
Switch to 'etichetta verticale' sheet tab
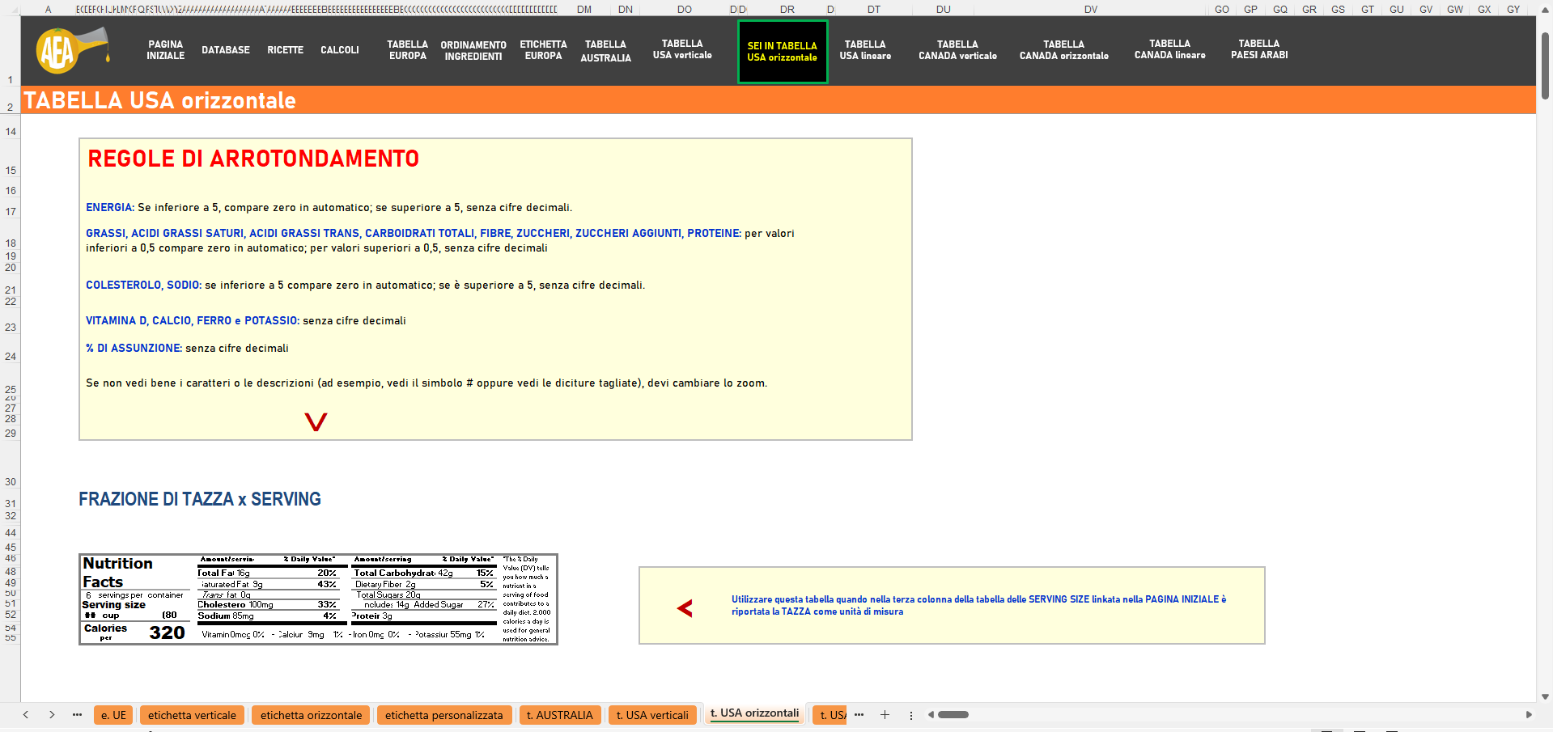tap(192, 715)
